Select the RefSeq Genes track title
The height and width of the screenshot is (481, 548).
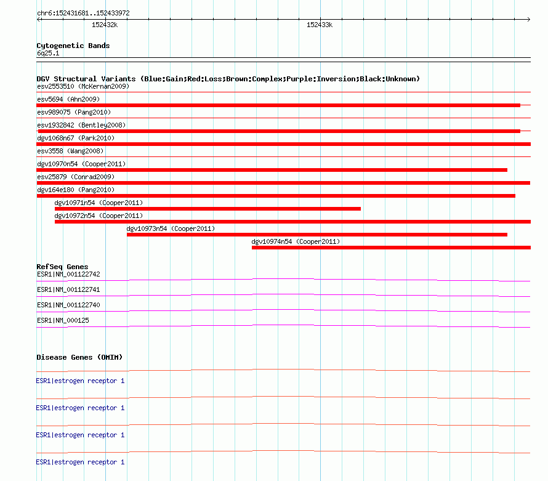[62, 267]
